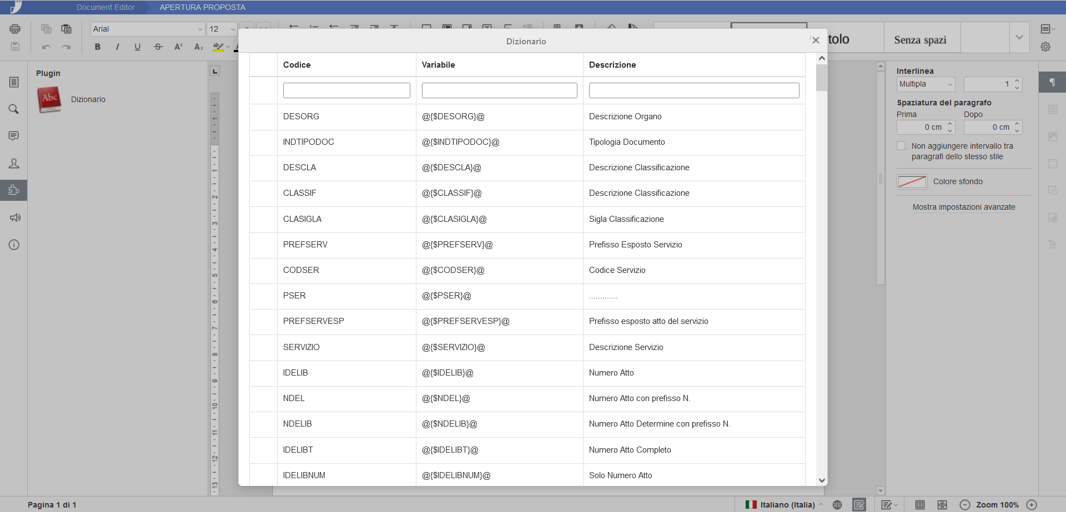Open the Italiano (Italia) language selector
This screenshot has height=512, width=1066.
tap(787, 505)
